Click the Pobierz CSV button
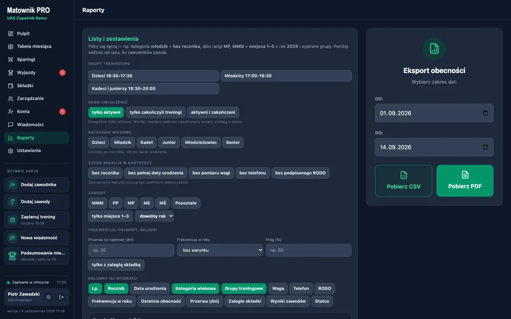Screen dimensions: 511x319 coord(404,181)
